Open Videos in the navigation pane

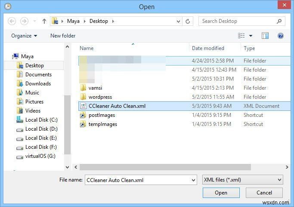(x=33, y=111)
